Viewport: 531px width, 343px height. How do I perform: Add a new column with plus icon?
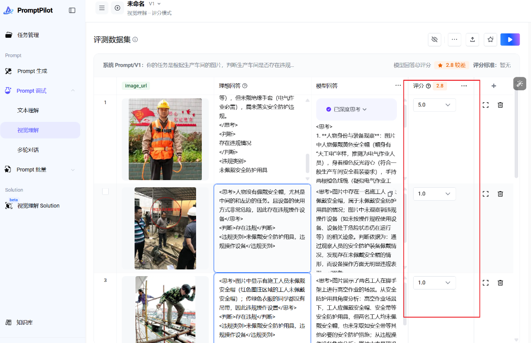[493, 86]
